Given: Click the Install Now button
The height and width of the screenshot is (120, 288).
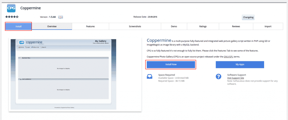Looking at the screenshot, I should point(171,65).
